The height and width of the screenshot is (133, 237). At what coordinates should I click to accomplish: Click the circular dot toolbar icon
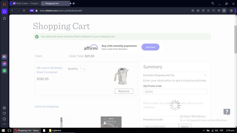[203, 11]
